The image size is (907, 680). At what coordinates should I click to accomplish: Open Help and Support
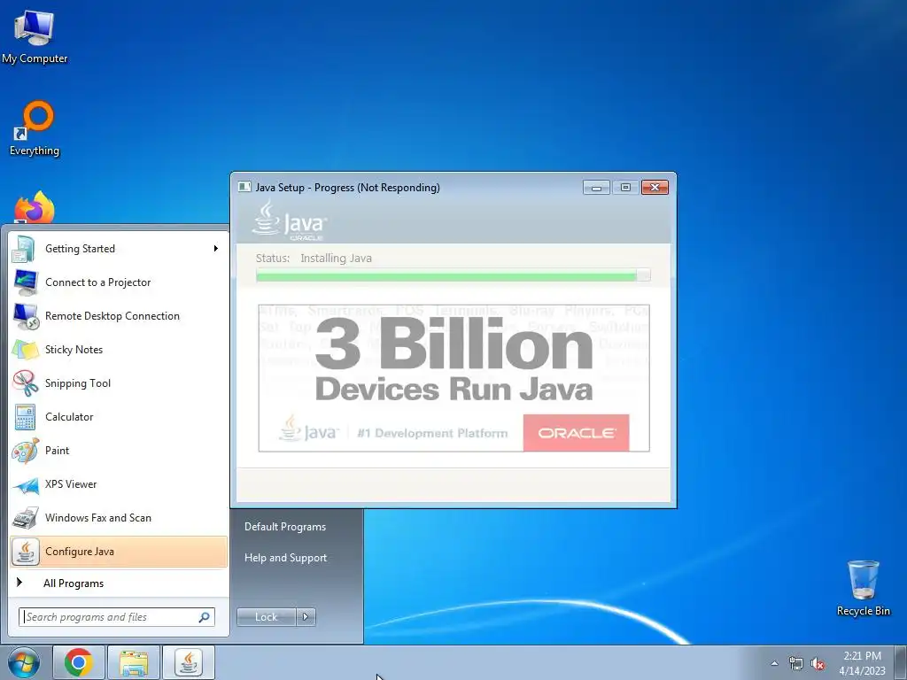286,558
